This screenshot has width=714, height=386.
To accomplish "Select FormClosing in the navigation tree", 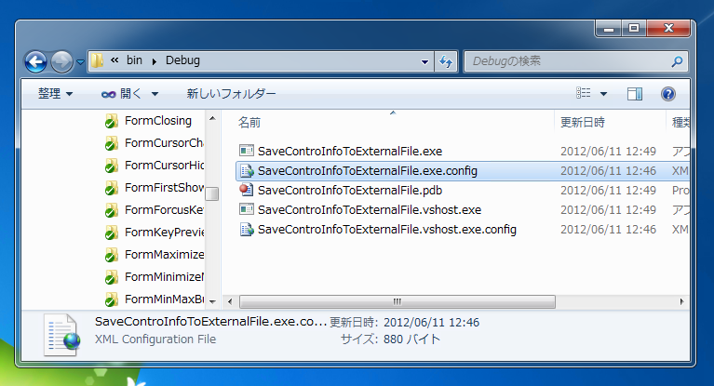I will (158, 121).
